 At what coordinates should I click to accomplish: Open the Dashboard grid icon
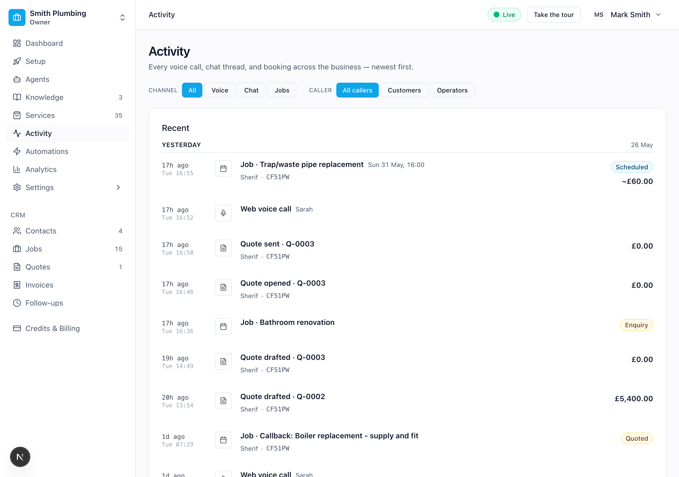coord(17,43)
